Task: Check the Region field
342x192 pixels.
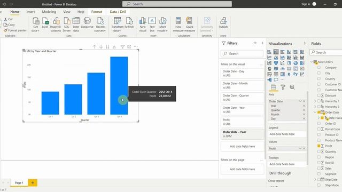Action: (319, 157)
